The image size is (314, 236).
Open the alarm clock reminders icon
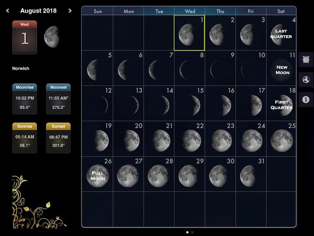coord(306,60)
